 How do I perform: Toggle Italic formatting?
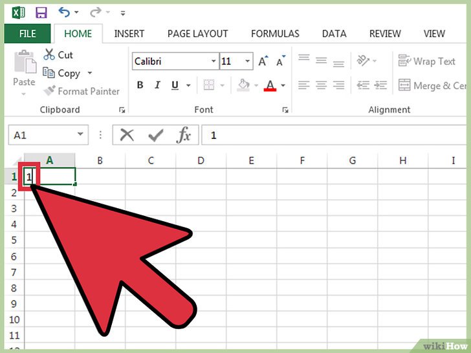[157, 85]
